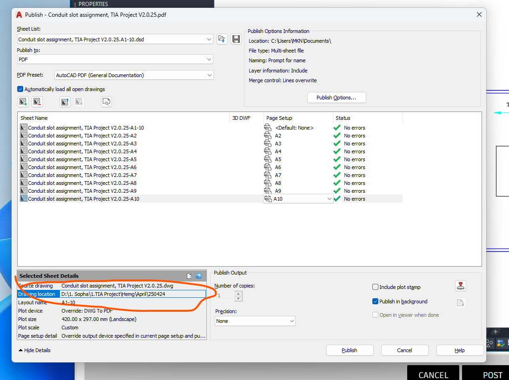The height and width of the screenshot is (380, 509).
Task: Click the Cancel button in Publish dialog
Action: point(404,350)
